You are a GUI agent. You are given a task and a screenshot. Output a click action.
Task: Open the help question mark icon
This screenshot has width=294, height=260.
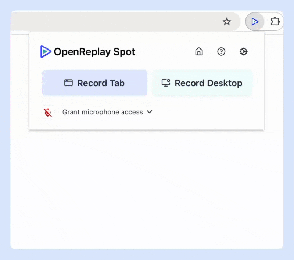(221, 51)
